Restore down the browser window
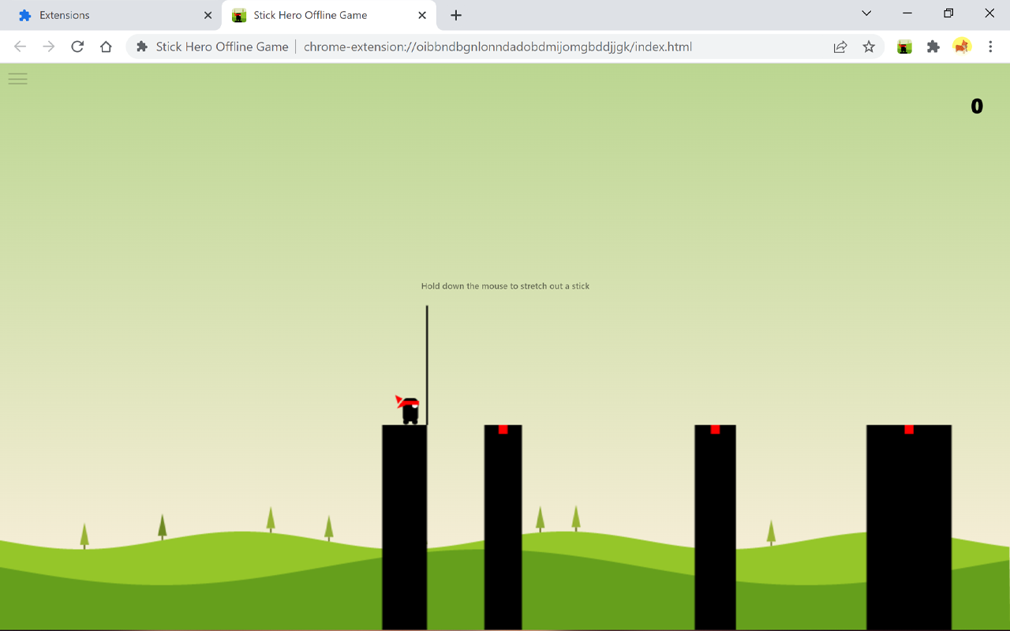 coord(948,13)
